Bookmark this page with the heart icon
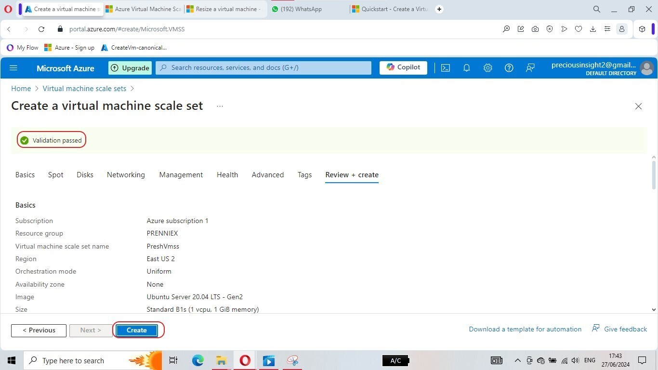The width and height of the screenshot is (658, 370). point(579,29)
